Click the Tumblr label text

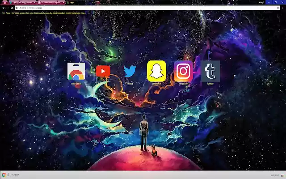tap(210, 84)
